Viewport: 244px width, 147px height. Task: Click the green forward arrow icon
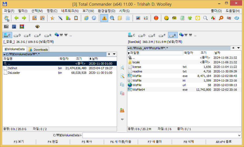coord(24,18)
